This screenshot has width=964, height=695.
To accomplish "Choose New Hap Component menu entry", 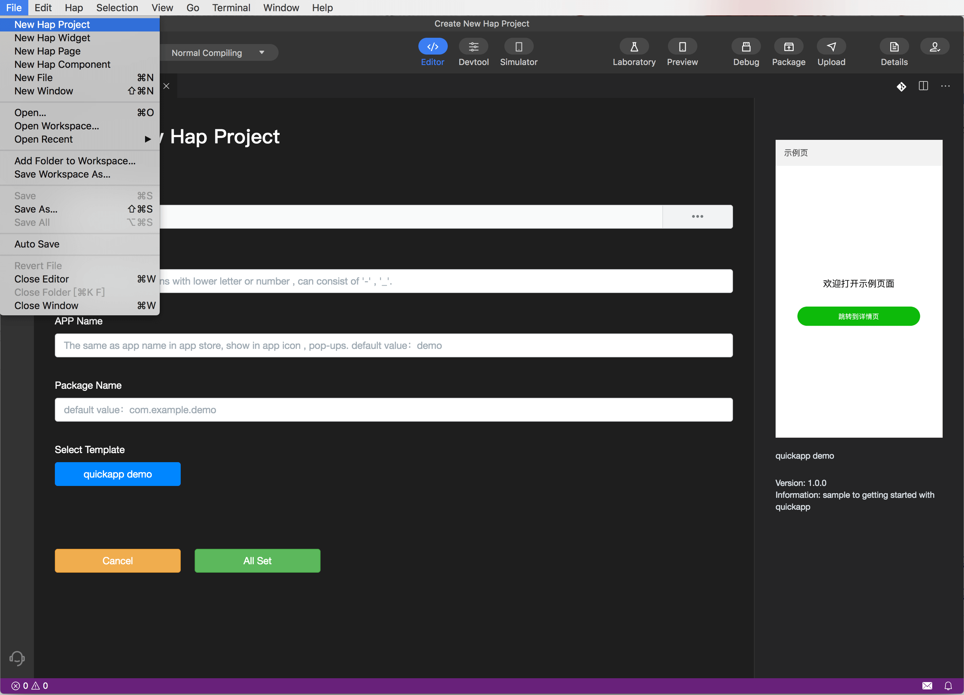I will (x=80, y=64).
